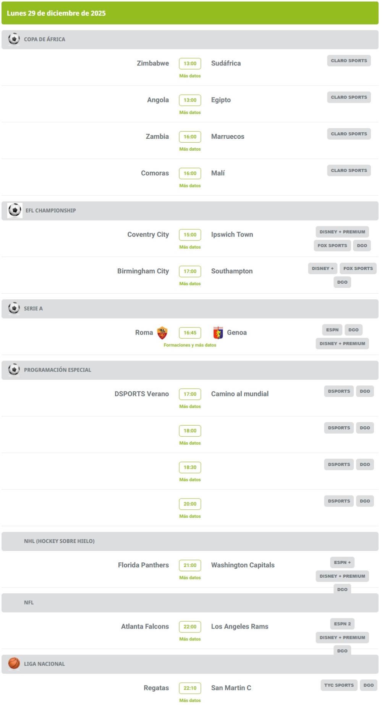Click the 21:00 time for Florida Panthers
This screenshot has width=382, height=710.
[x=190, y=565]
